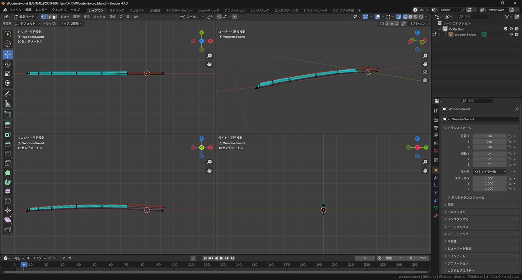Open the XYZ Euler rotation mode dropdown
This screenshot has width=522, height=280.
click(489, 171)
